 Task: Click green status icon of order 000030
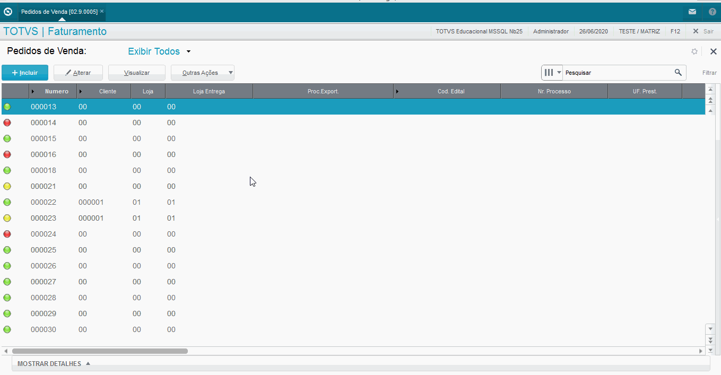[7, 329]
